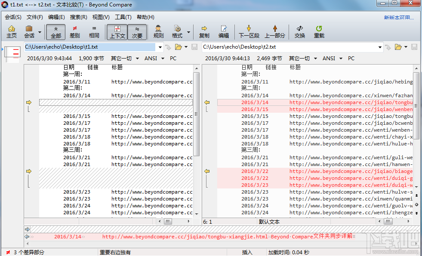Open folder browser next to t2.txt path
This screenshot has height=256, width=422.
pos(398,47)
